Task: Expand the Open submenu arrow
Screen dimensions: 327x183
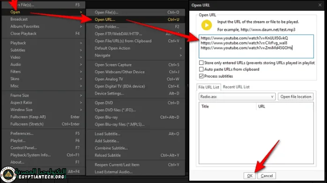Action: (81, 12)
